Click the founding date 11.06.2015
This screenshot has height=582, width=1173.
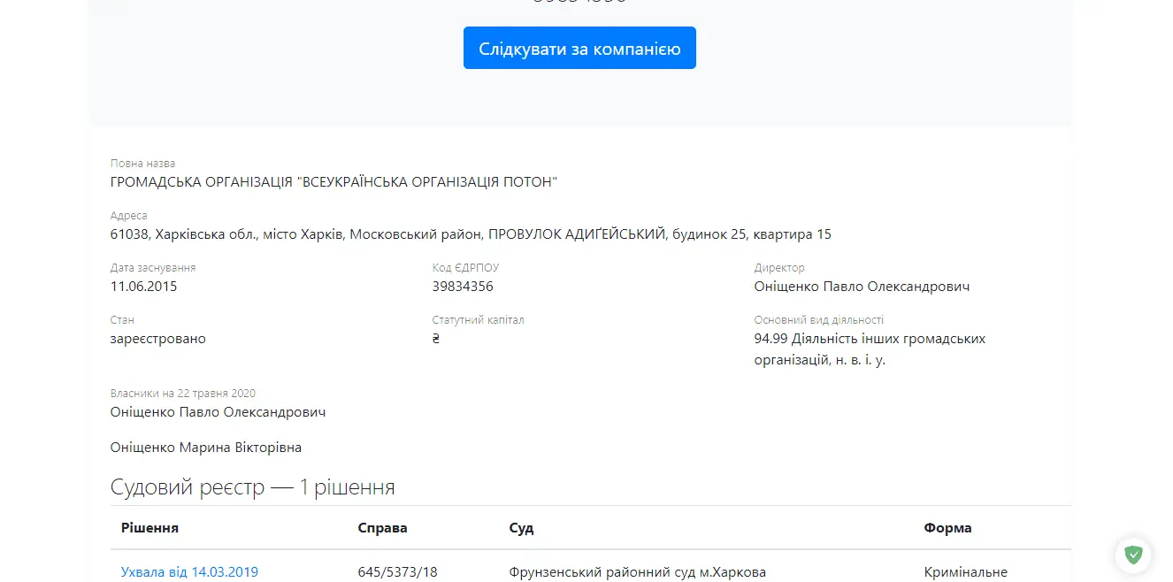point(143,287)
